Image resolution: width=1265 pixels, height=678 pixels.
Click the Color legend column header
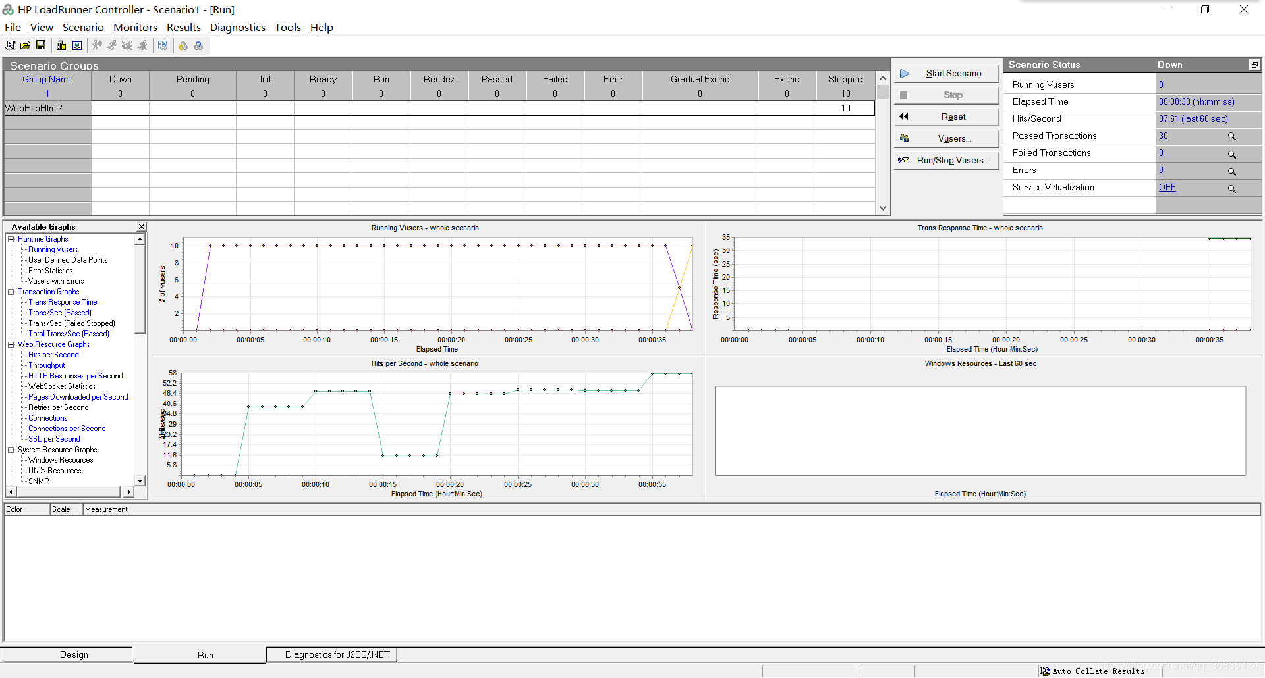27,509
